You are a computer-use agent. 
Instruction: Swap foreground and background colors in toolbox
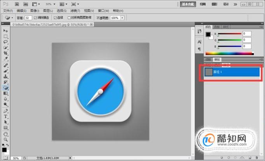[7, 145]
